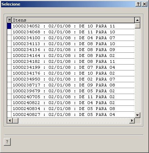Toggle the mark cell for row 1000234113
Screen dimensions: 149x153
click(9, 44)
